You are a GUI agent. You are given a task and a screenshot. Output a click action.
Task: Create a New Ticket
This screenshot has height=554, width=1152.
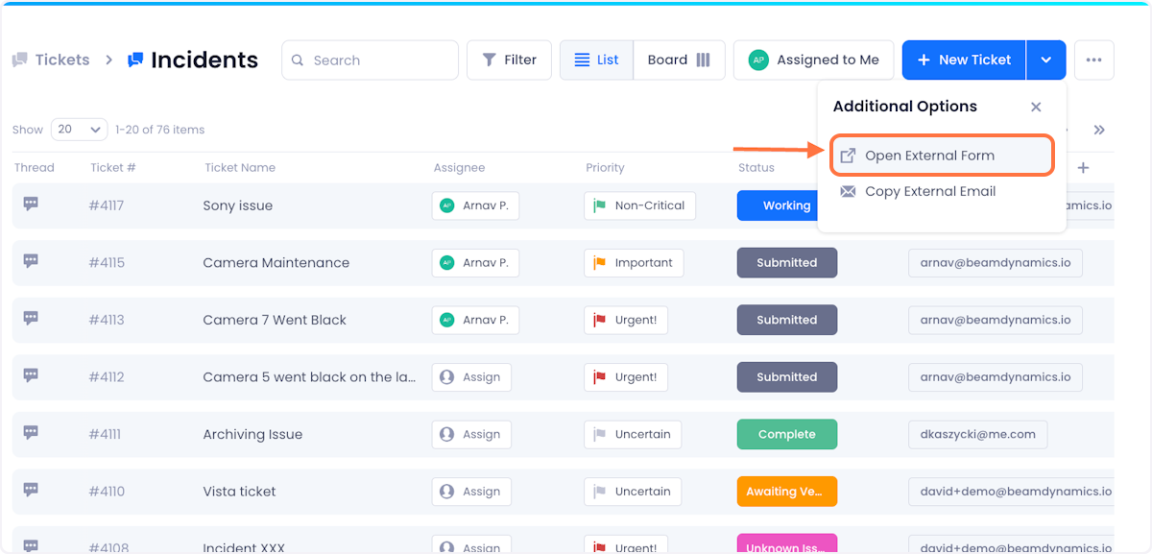(x=964, y=60)
